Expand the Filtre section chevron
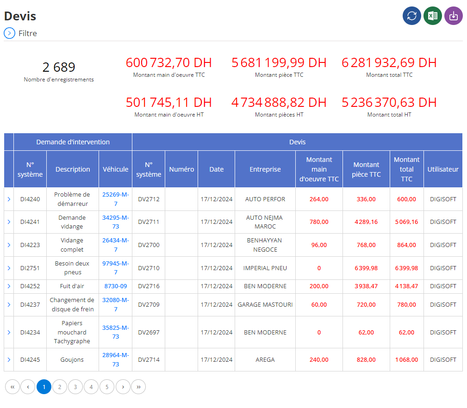 (x=10, y=33)
